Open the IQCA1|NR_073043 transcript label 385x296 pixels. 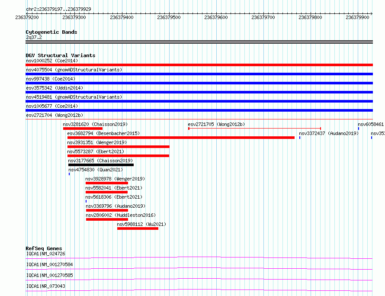click(x=46, y=286)
